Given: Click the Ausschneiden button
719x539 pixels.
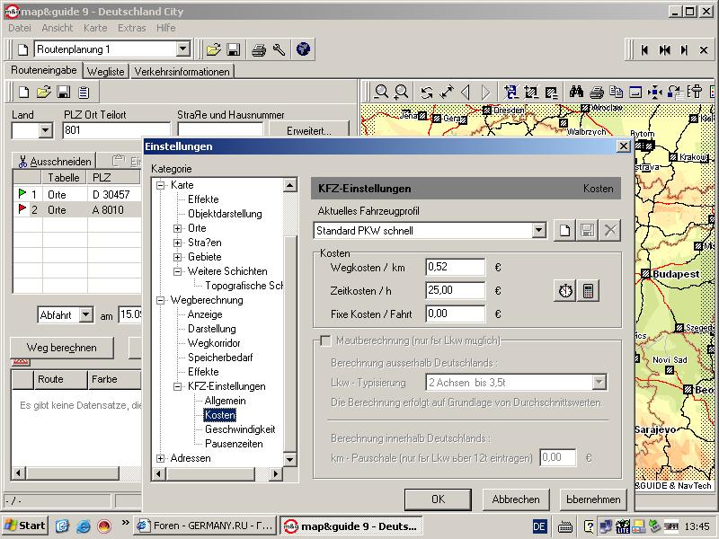Looking at the screenshot, I should (x=55, y=162).
